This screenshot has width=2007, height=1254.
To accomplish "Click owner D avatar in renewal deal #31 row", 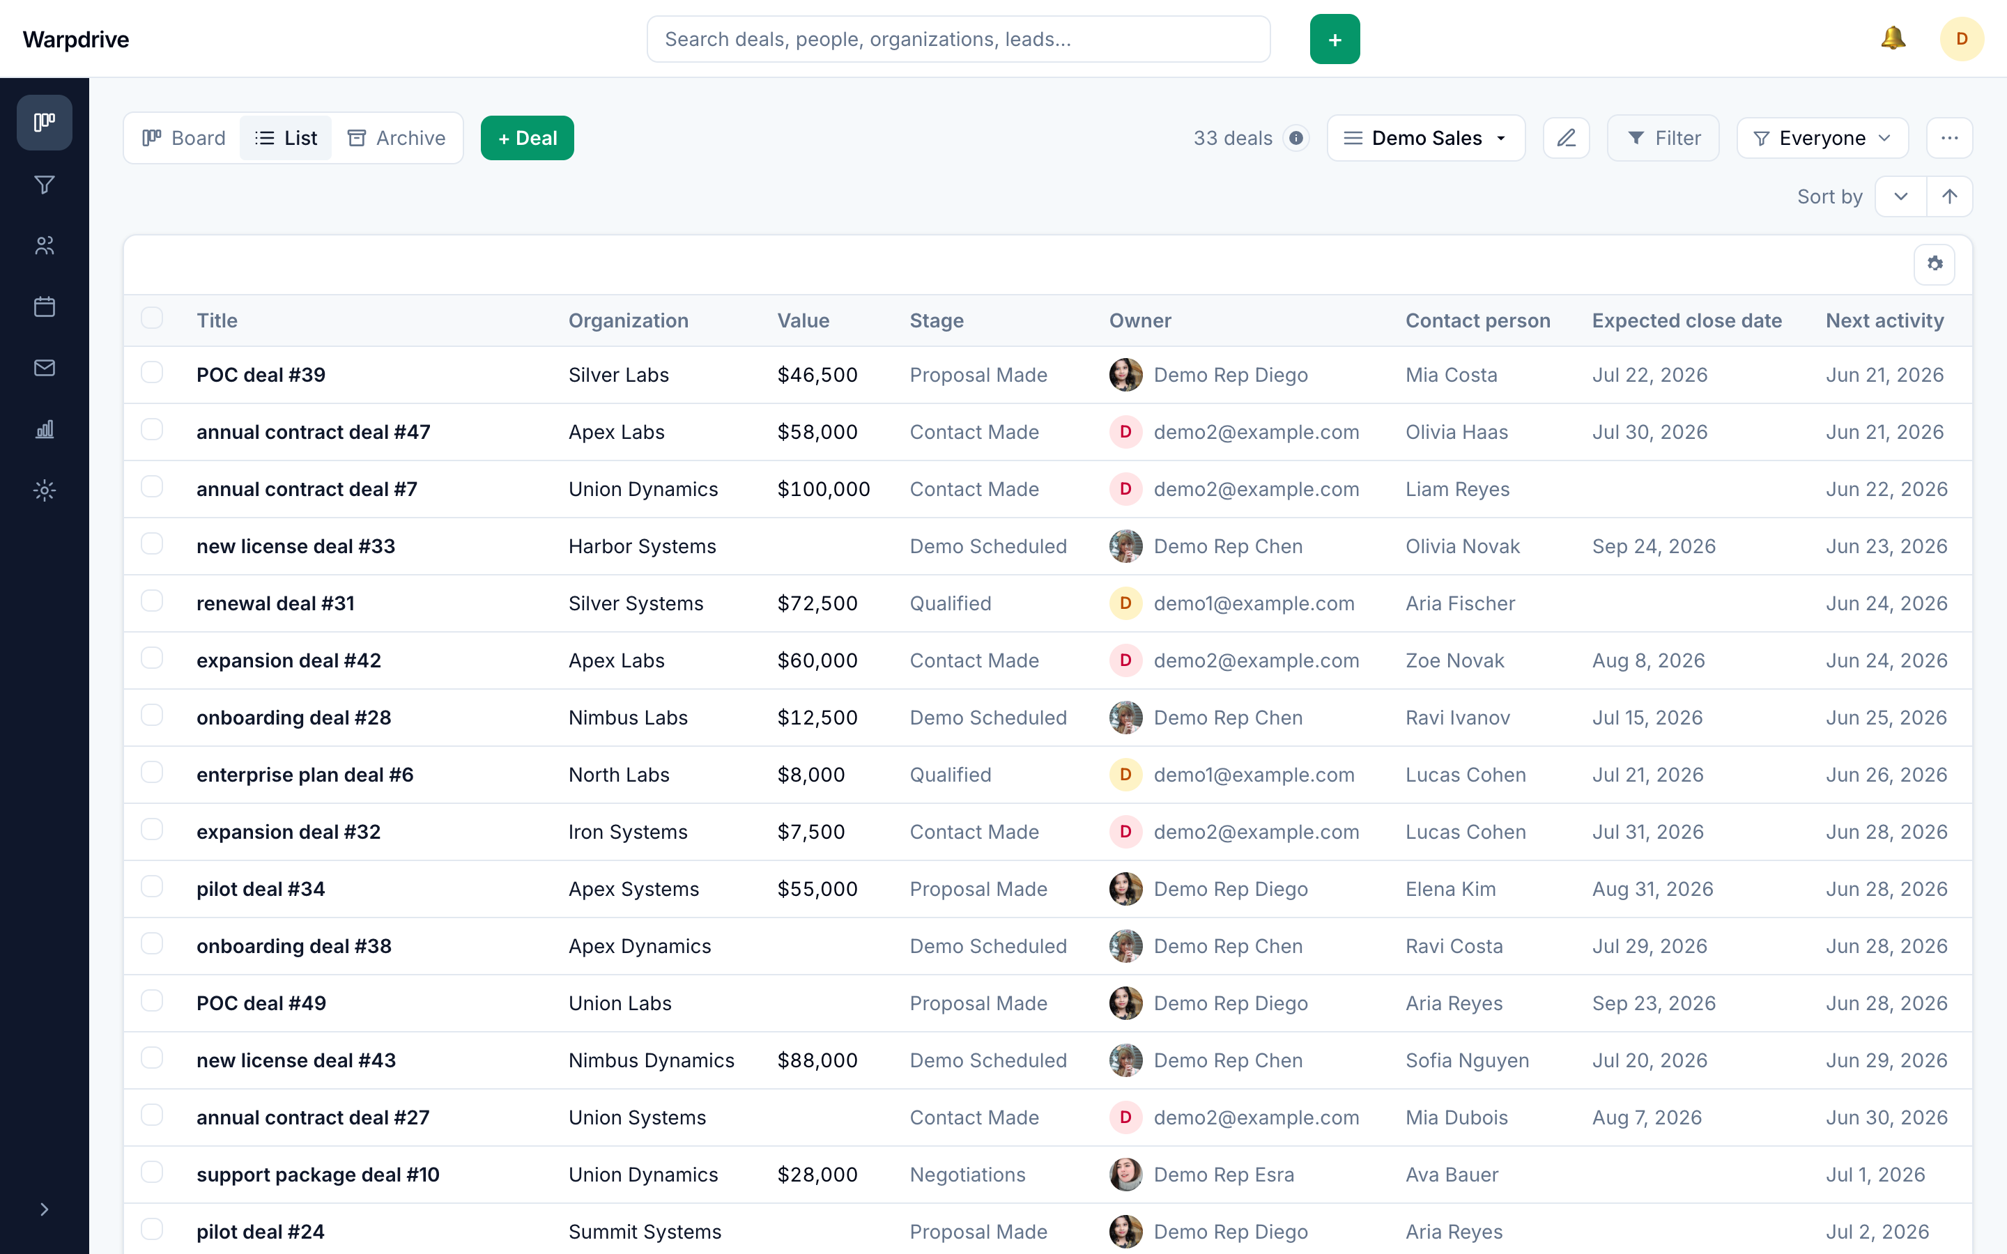I will pyautogui.click(x=1125, y=604).
